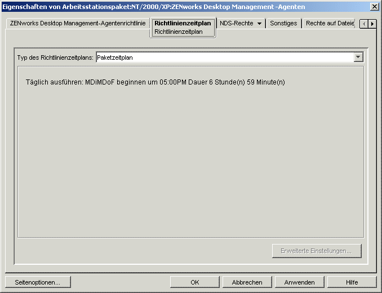The image size is (382, 293).
Task: Close the Eigenschaften dialog window
Action: pos(375,7)
